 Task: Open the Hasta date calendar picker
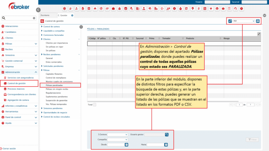[166, 145]
